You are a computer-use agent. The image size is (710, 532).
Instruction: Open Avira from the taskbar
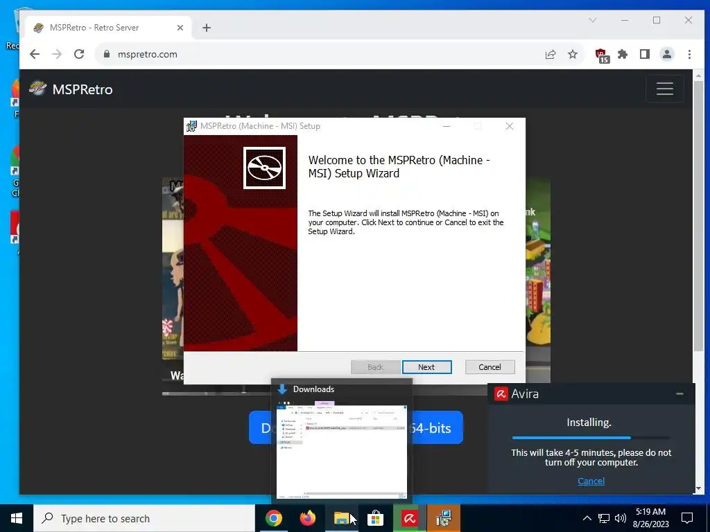pos(410,518)
